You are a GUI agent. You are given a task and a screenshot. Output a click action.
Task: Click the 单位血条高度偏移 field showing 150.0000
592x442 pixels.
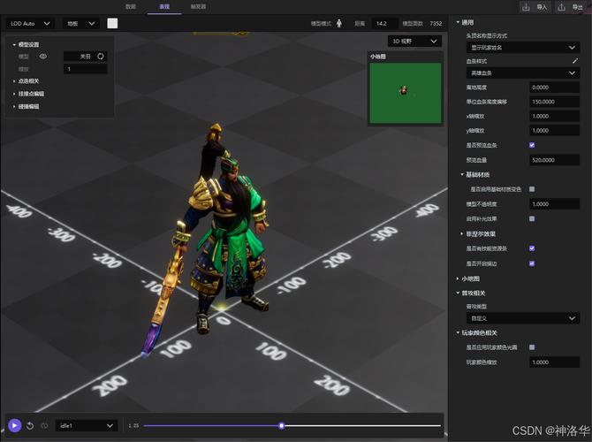[x=554, y=102]
